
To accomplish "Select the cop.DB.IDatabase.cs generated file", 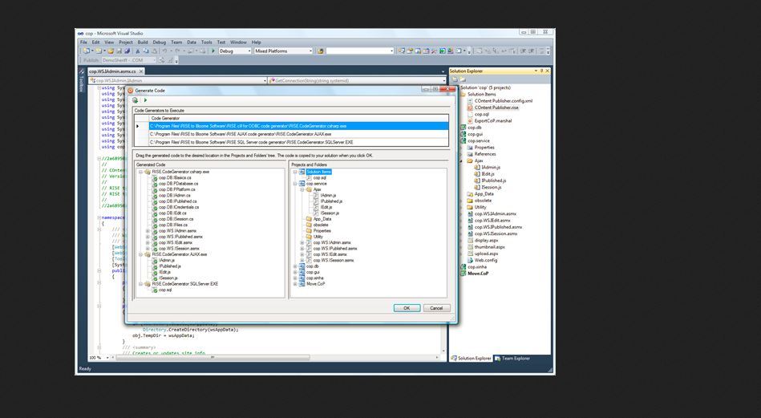I will point(178,183).
